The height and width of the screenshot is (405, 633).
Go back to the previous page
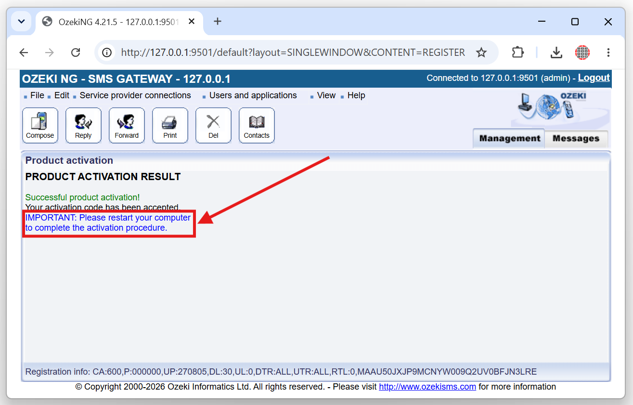24,52
